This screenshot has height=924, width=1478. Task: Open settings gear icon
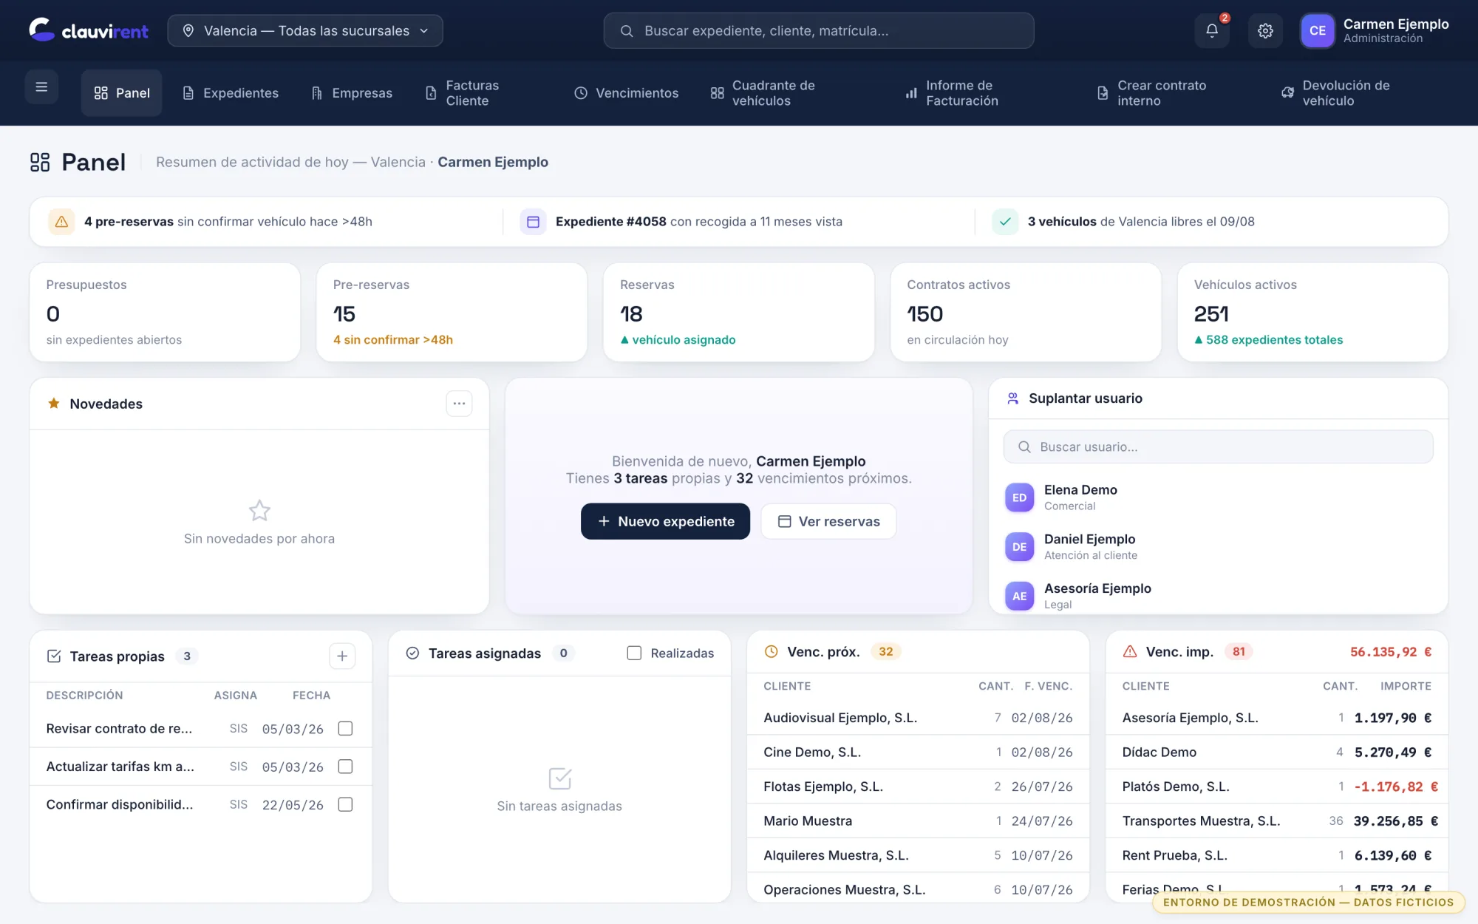[x=1265, y=31]
